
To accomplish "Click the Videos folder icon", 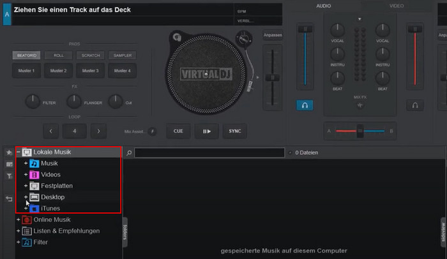I will 34,175.
